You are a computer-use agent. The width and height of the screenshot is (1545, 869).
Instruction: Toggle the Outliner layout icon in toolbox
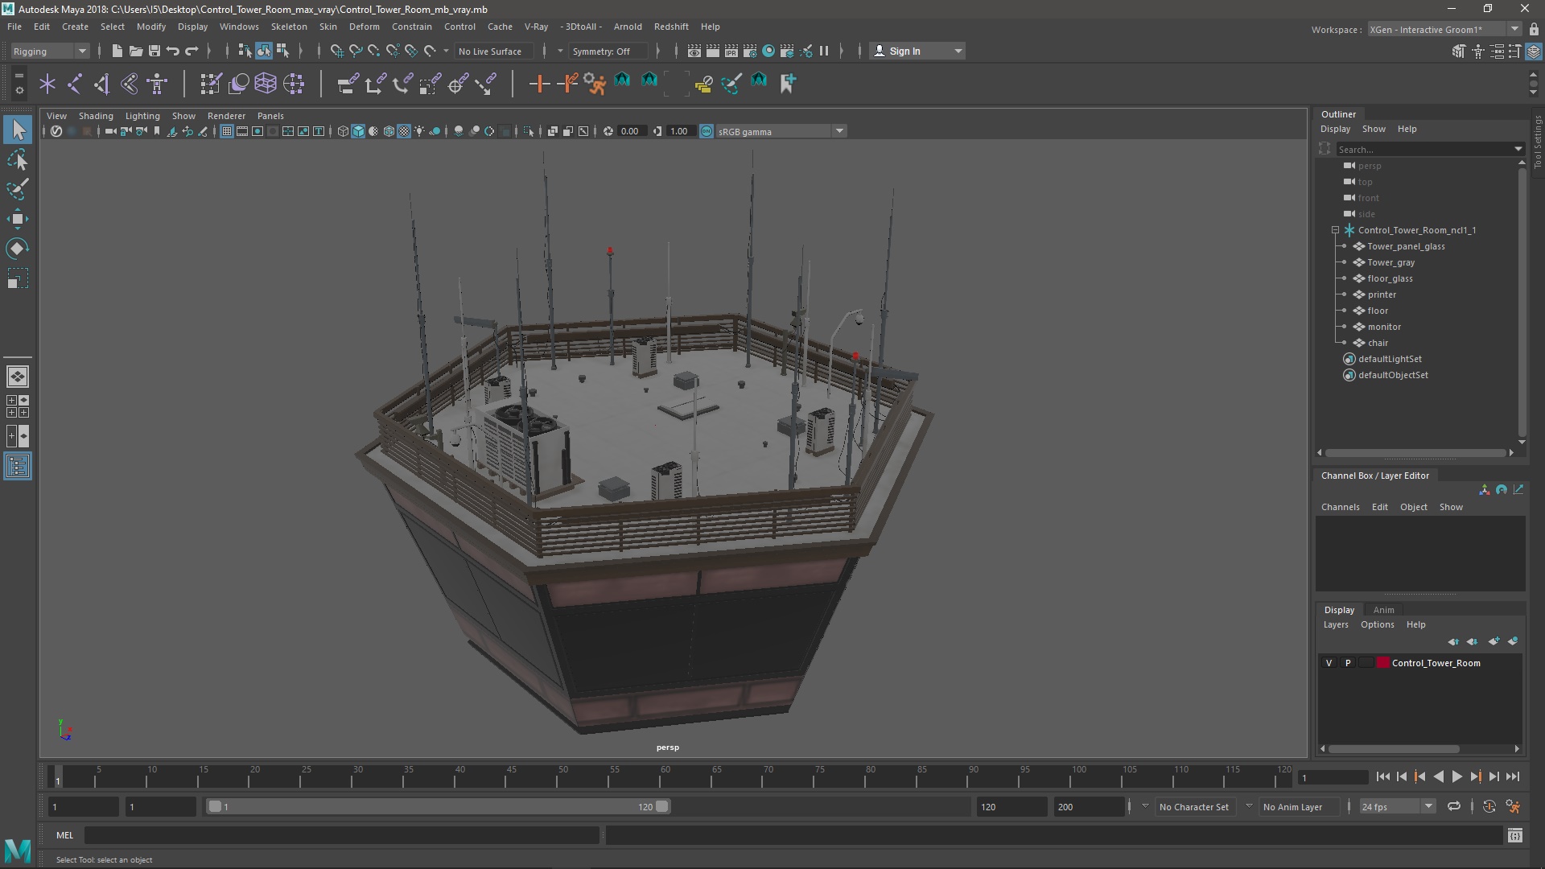click(x=18, y=466)
